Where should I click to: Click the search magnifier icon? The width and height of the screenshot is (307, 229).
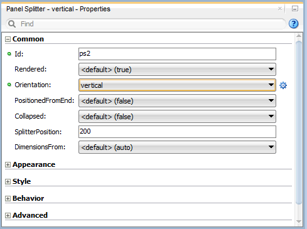point(12,24)
